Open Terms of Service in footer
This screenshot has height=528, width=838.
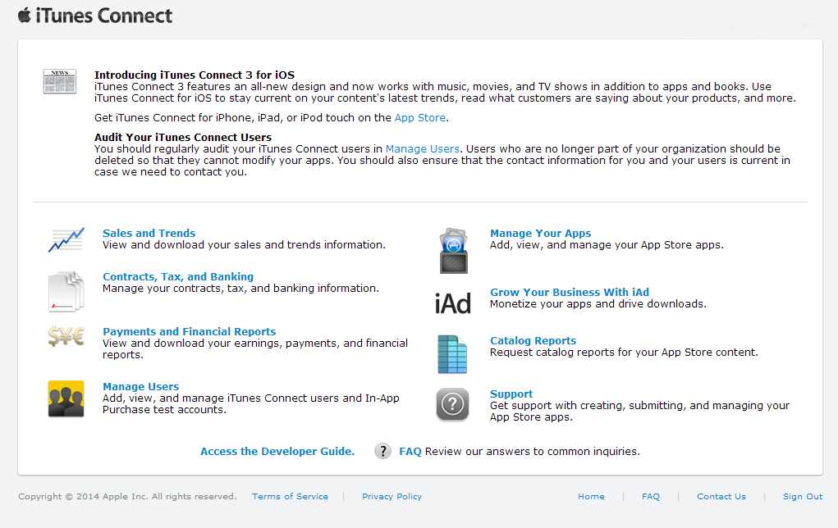(290, 496)
